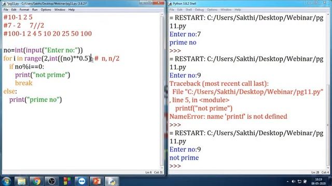The image size is (332, 186).
Task: Open Windows Explorer from the taskbar
Action: [21, 181]
